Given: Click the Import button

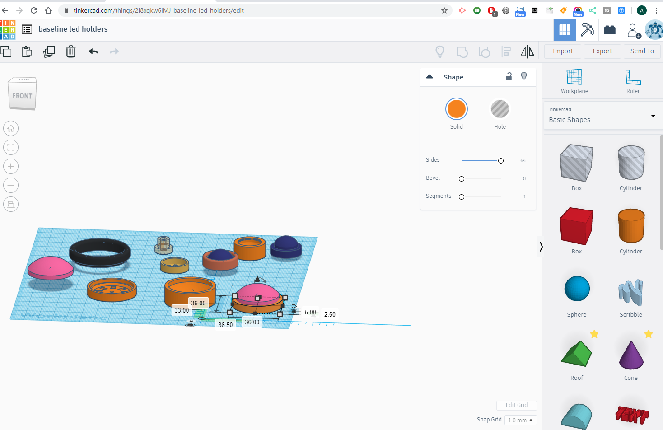Looking at the screenshot, I should [x=563, y=51].
